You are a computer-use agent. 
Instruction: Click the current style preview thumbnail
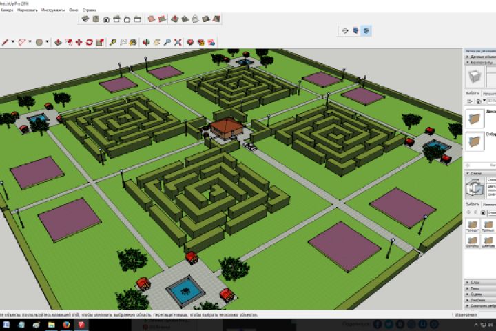pyautogui.click(x=475, y=187)
